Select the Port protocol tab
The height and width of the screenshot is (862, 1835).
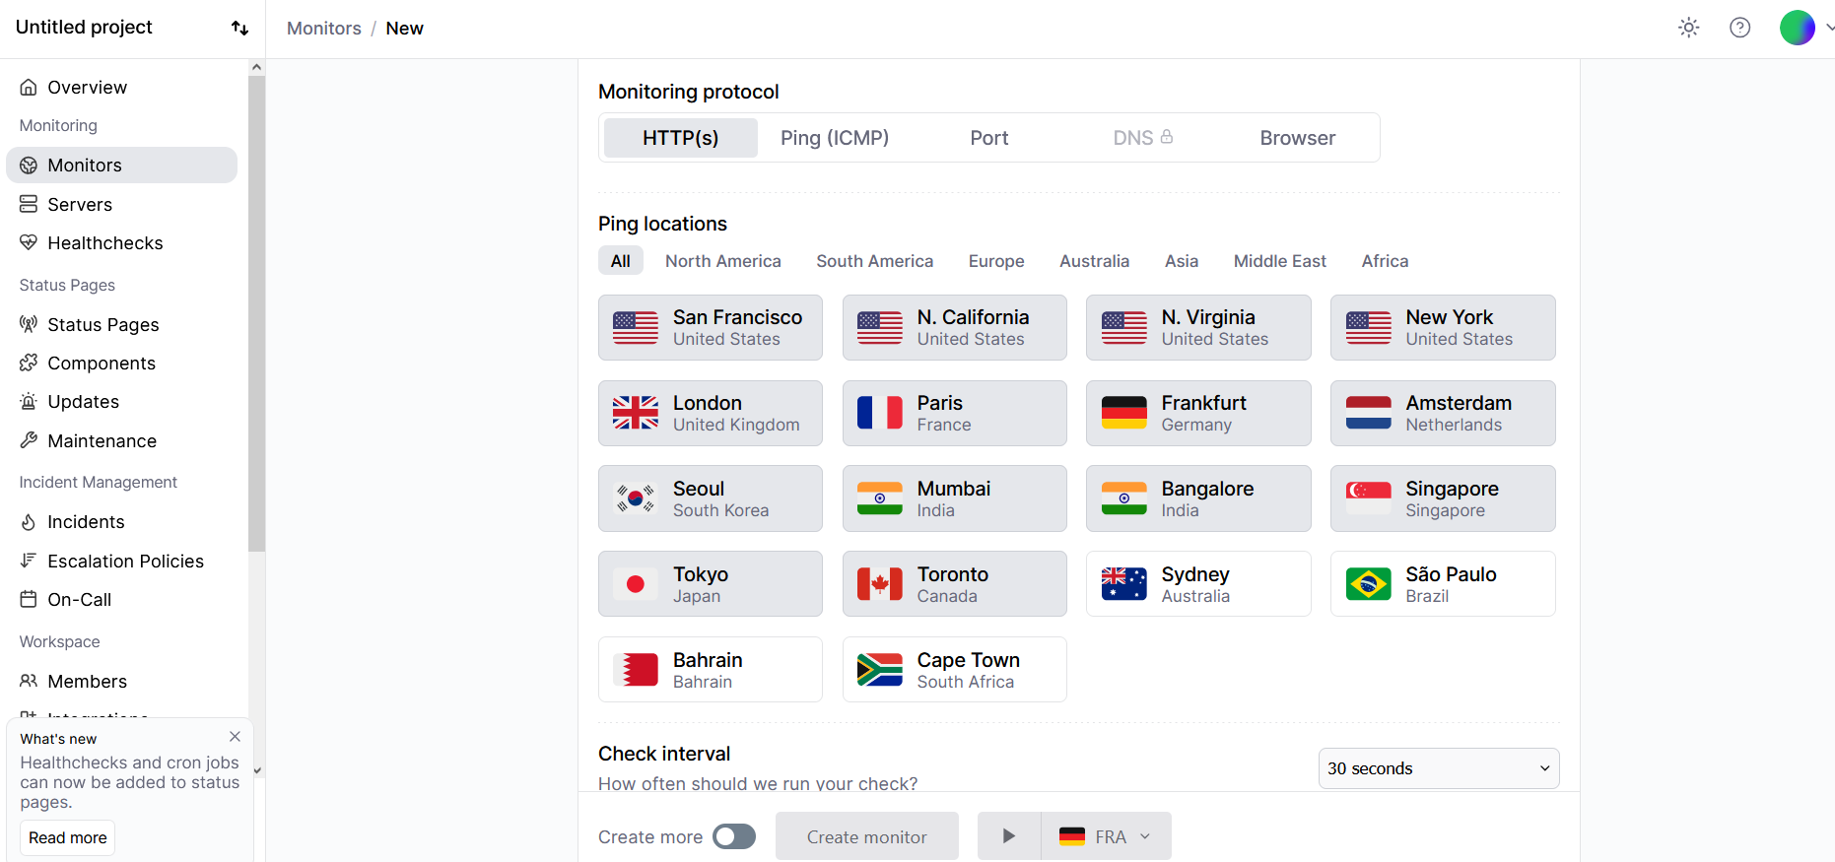(x=988, y=138)
